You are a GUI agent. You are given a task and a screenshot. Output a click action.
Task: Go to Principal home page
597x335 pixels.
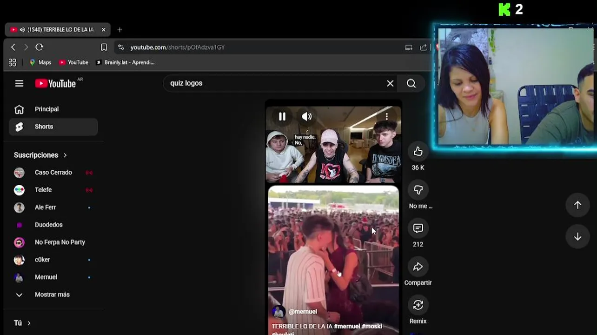pos(53,109)
